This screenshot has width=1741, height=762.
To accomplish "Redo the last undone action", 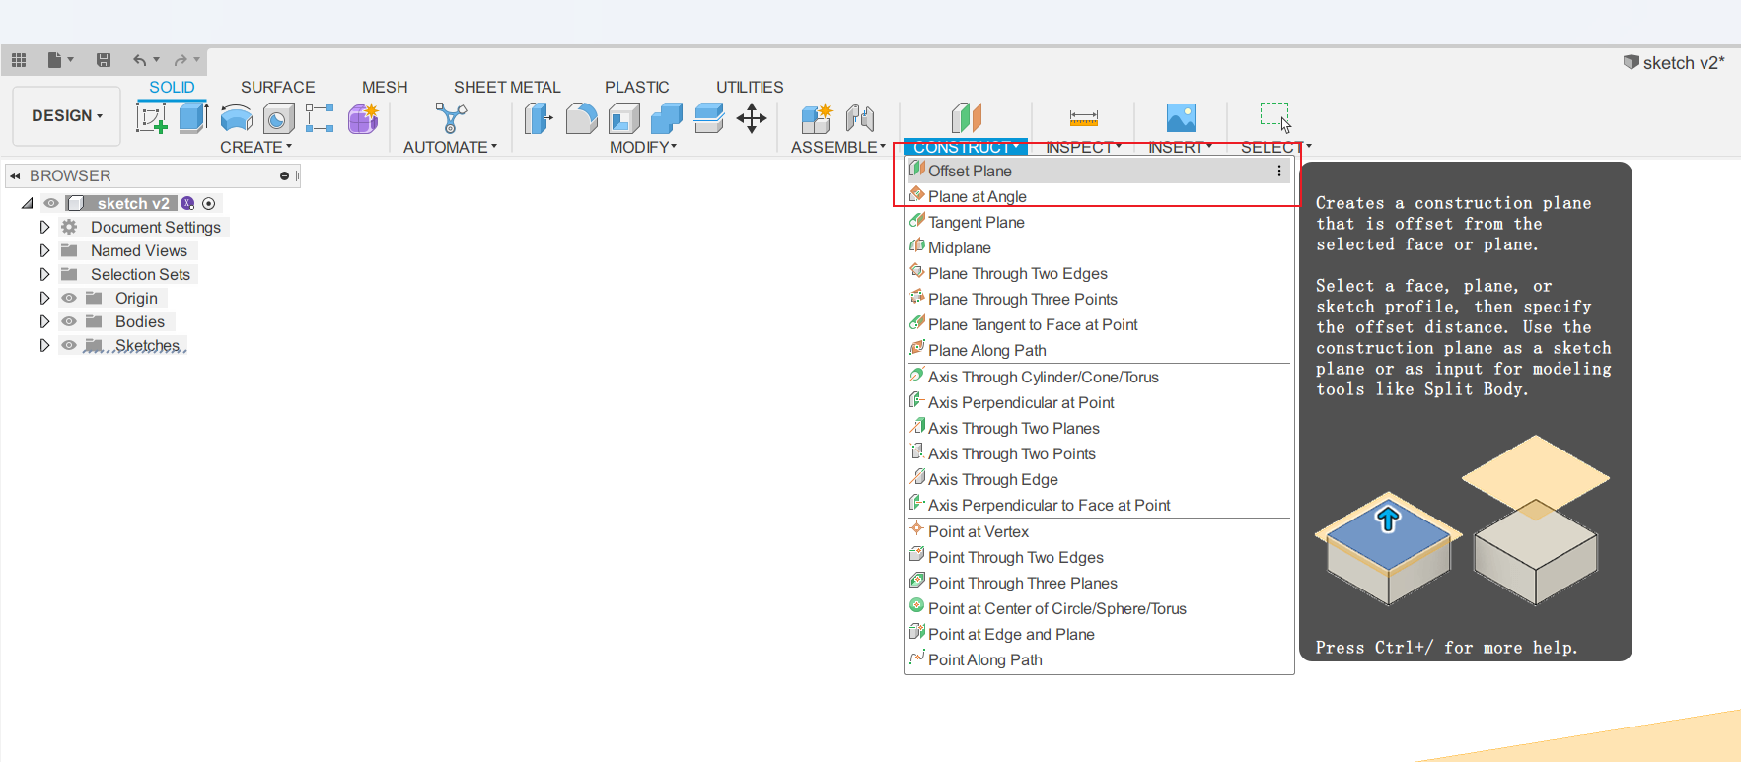I will point(181,60).
